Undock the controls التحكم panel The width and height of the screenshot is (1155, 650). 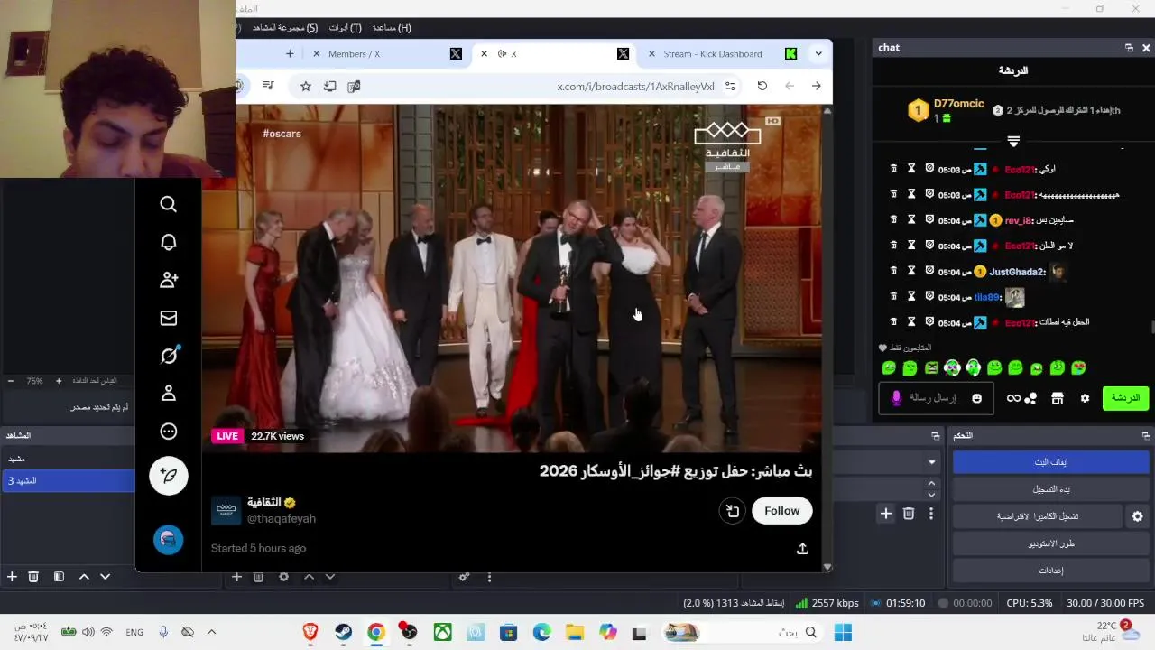[1146, 435]
